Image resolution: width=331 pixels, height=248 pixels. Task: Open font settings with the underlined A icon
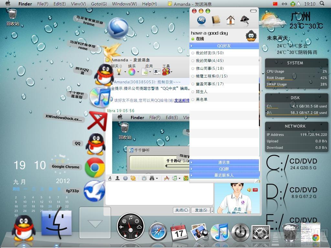[110, 178]
